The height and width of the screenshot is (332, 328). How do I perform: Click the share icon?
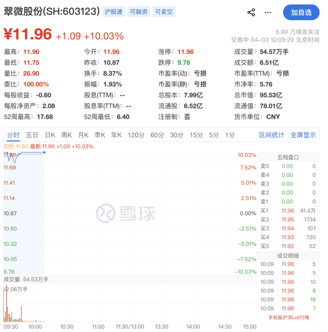(x=251, y=12)
